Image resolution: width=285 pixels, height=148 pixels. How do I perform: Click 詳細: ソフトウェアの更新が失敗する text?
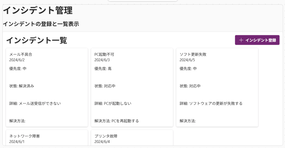click(211, 103)
